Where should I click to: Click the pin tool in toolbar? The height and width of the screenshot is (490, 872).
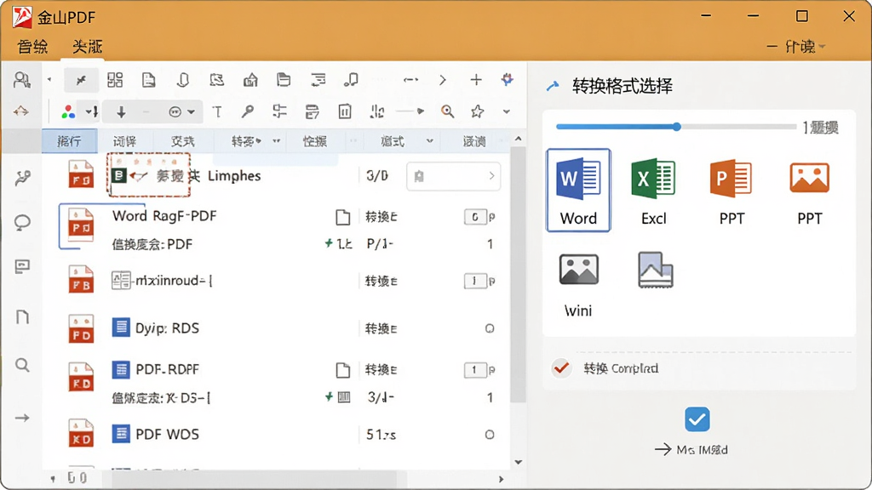pyautogui.click(x=81, y=80)
